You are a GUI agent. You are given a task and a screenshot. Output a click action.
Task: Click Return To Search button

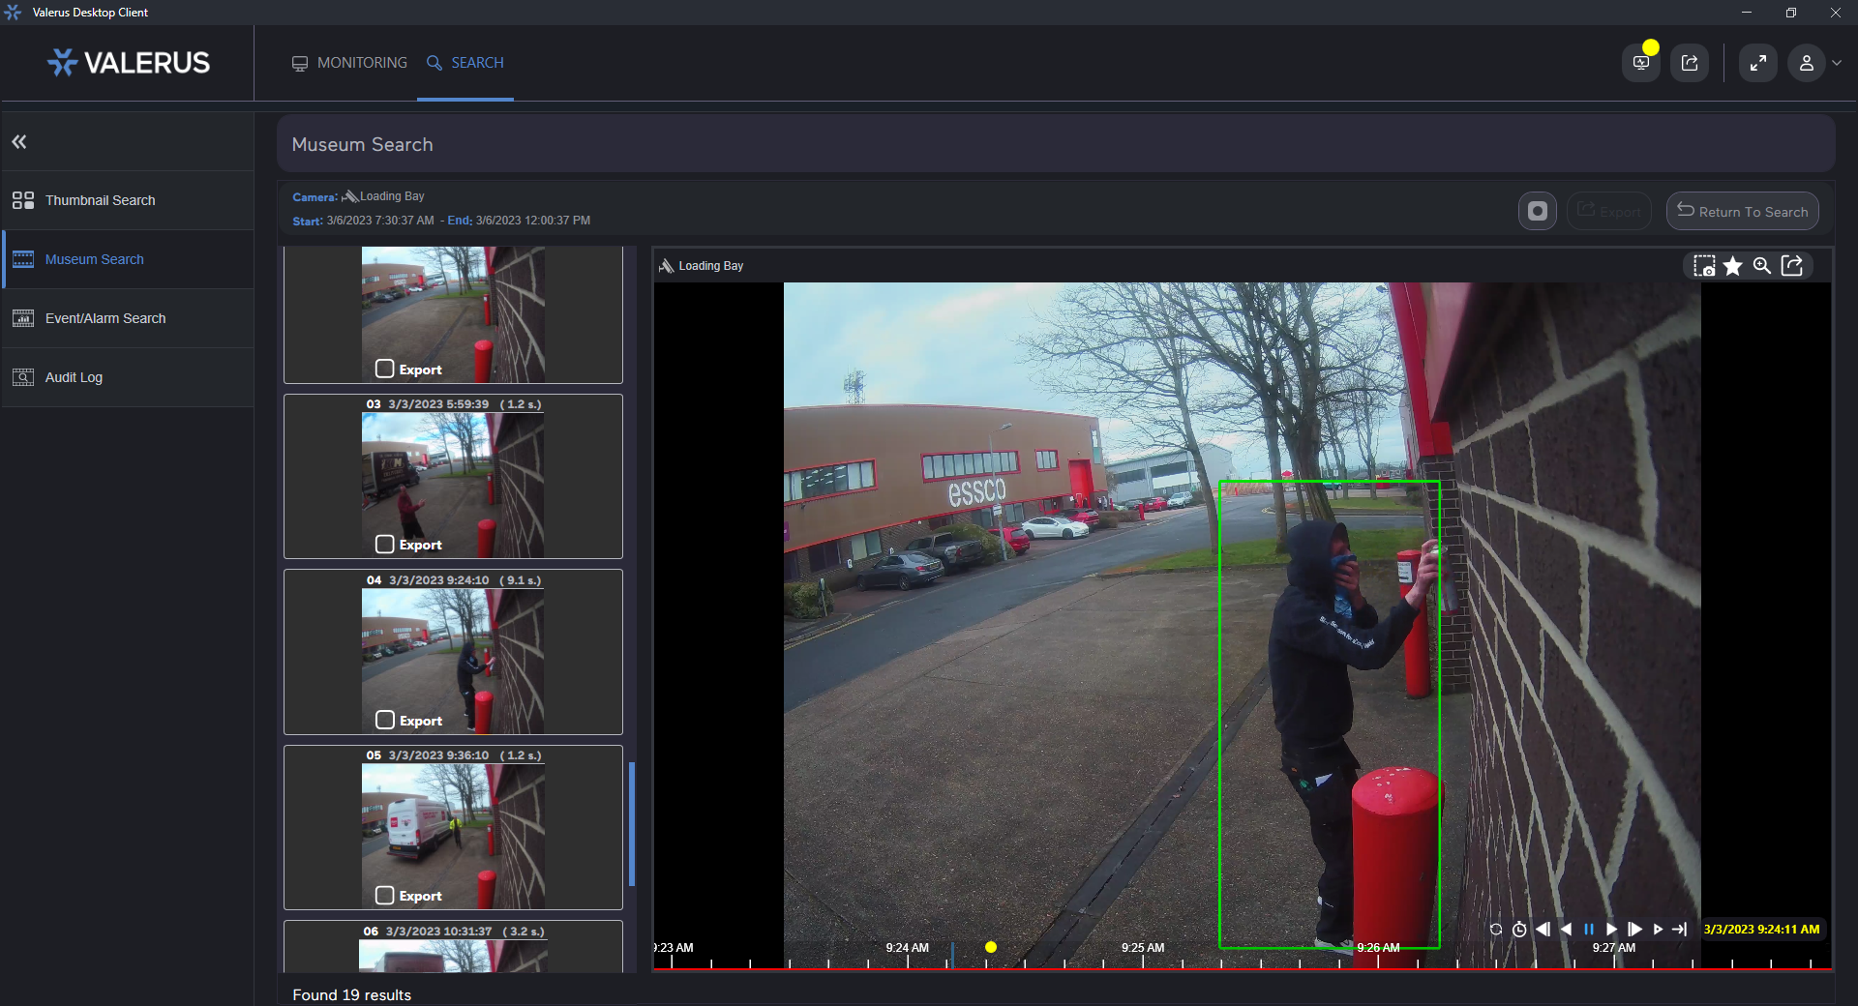(1742, 211)
